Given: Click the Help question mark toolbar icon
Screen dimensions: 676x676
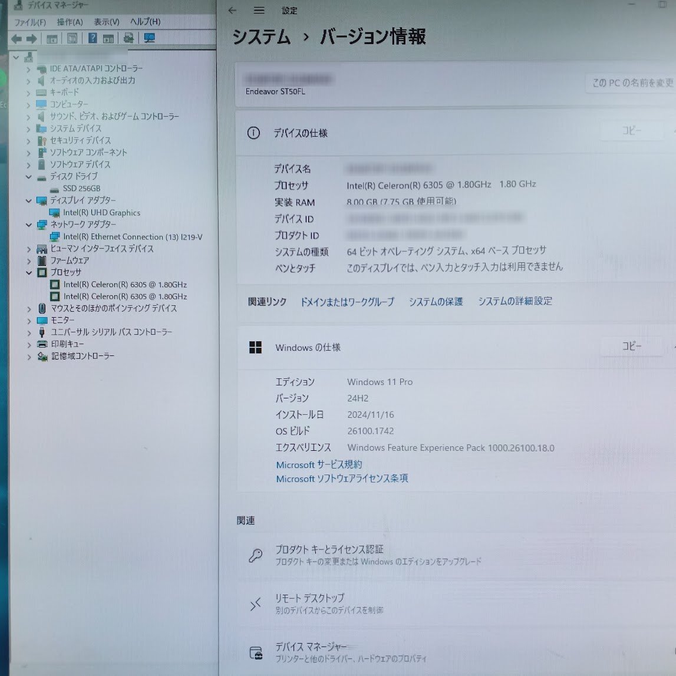Looking at the screenshot, I should [x=93, y=38].
